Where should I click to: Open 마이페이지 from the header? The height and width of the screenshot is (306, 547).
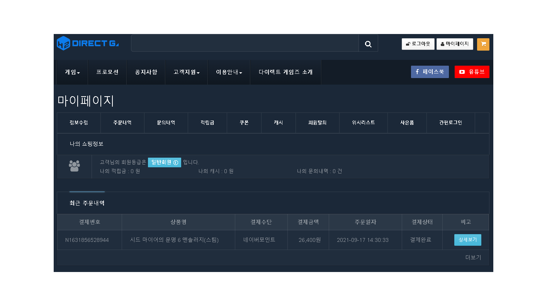tap(455, 44)
